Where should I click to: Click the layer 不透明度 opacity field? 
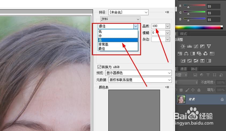[x=221, y=82]
